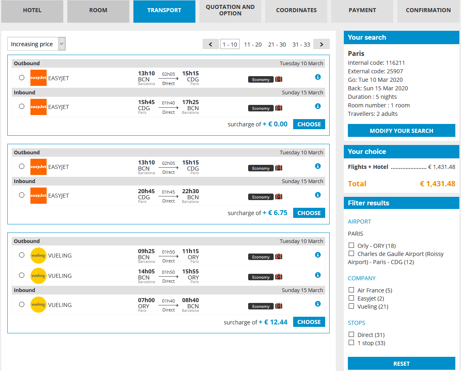The width and height of the screenshot is (461, 371).
Task: Click Modify Your Search button
Action: (x=401, y=131)
